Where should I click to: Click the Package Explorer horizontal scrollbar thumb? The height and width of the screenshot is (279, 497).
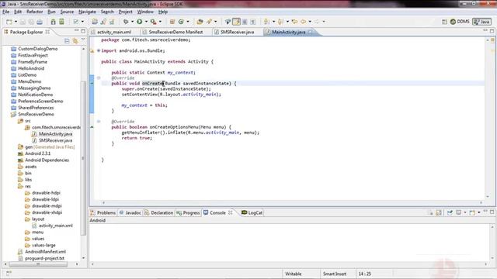click(38, 263)
